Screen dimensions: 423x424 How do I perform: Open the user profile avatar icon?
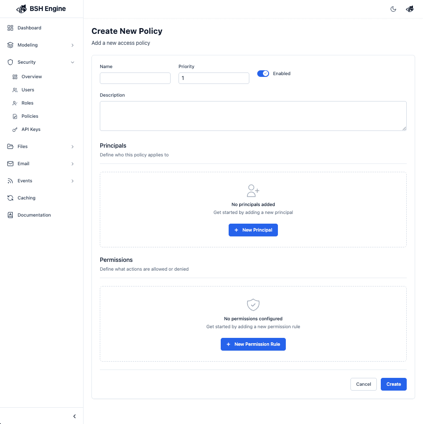click(x=410, y=9)
